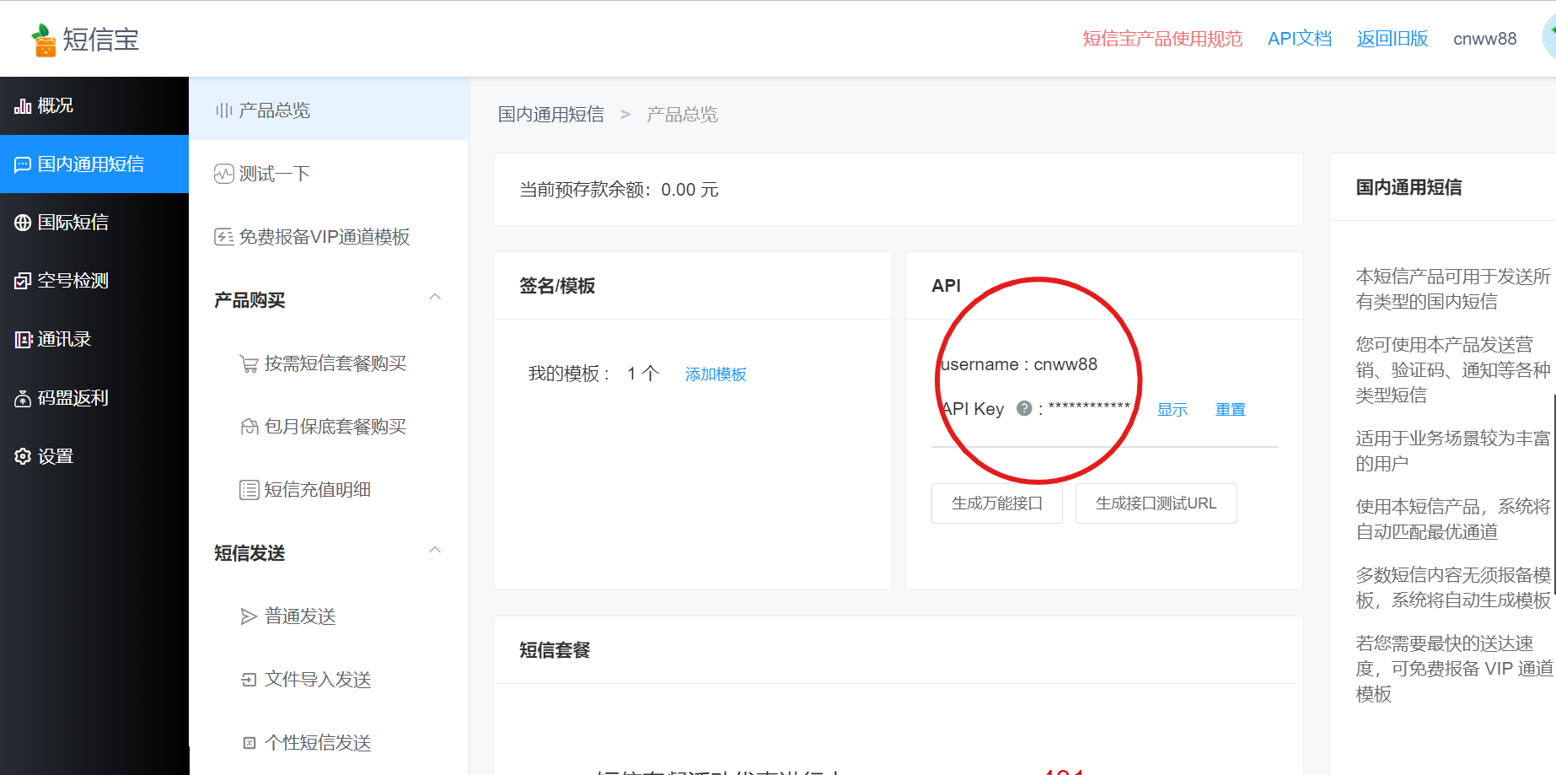The height and width of the screenshot is (775, 1556).
Task: Collapse the 产品购买 section chevron
Action: [435, 297]
